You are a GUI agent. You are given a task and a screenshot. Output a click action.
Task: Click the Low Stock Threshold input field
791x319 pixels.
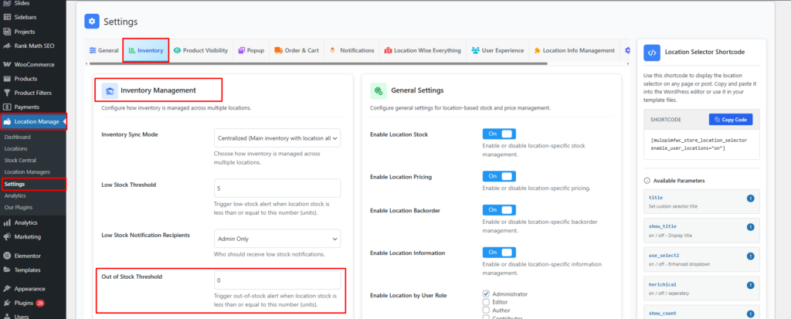point(277,188)
